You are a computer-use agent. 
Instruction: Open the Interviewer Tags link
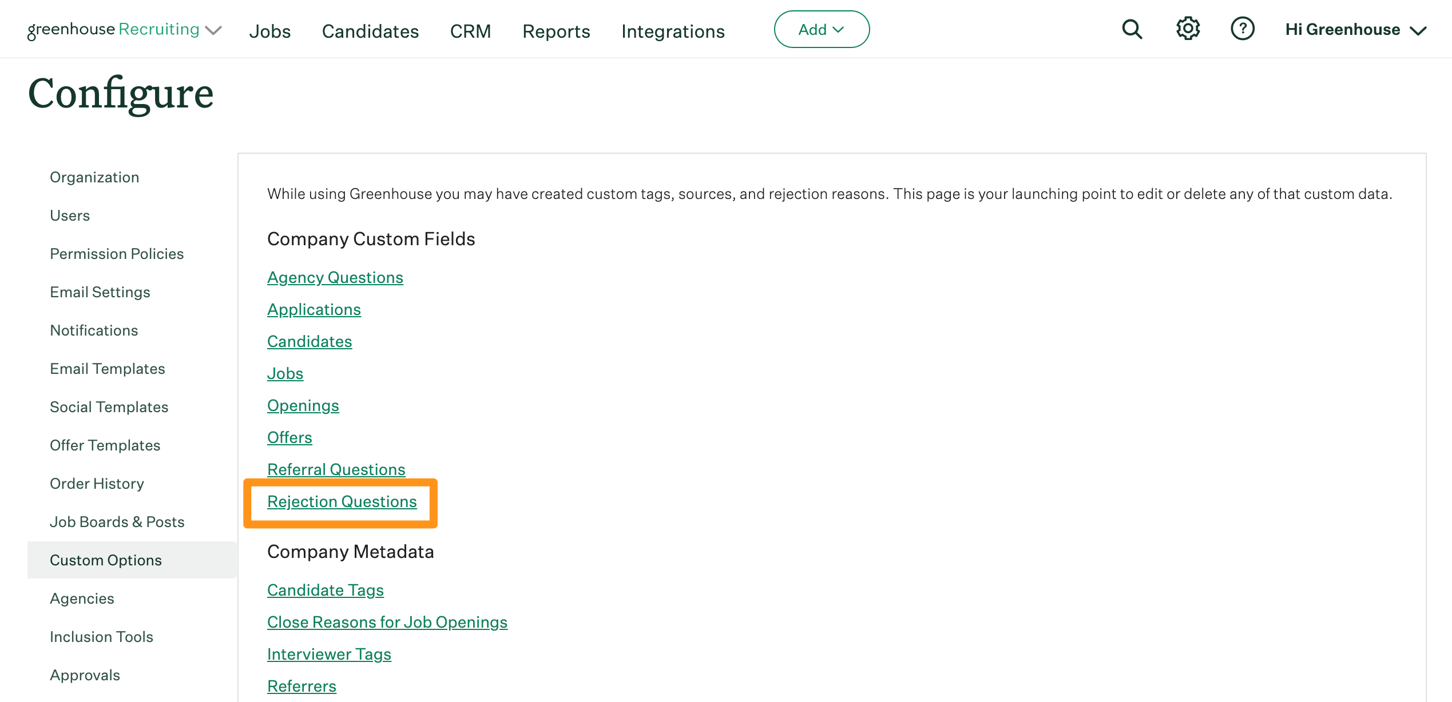[328, 654]
